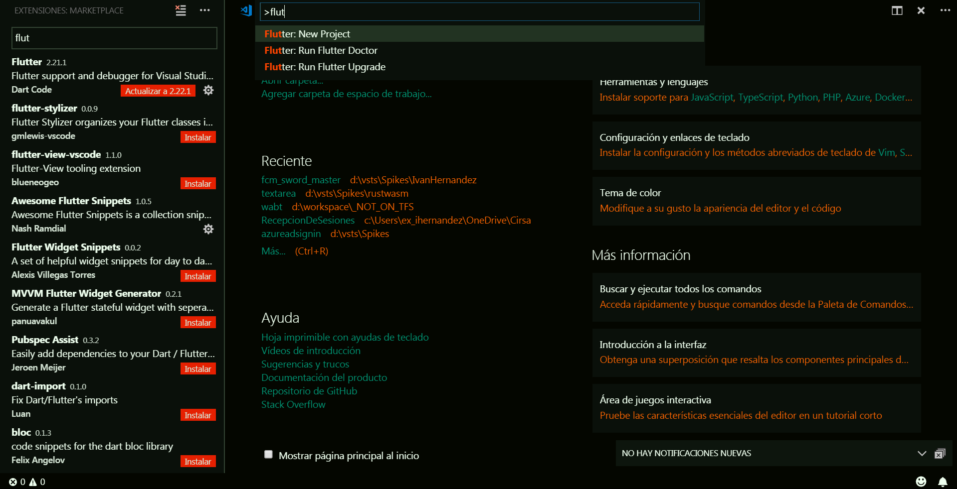The image size is (957, 489).
Task: Open Tema de color card
Action: tap(756, 201)
